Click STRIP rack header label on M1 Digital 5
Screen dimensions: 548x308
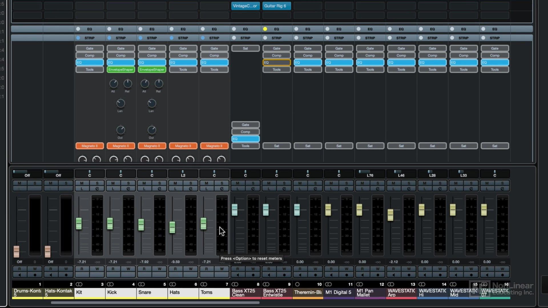[339, 38]
